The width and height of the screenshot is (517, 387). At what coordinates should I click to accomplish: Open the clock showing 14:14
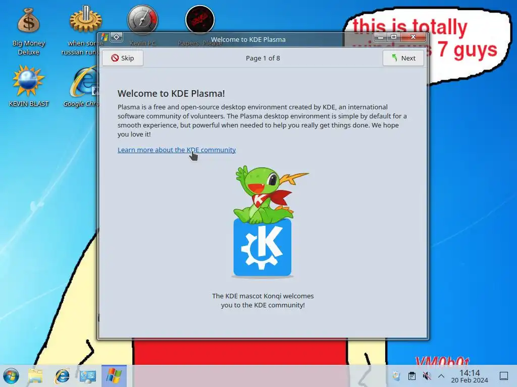(470, 376)
